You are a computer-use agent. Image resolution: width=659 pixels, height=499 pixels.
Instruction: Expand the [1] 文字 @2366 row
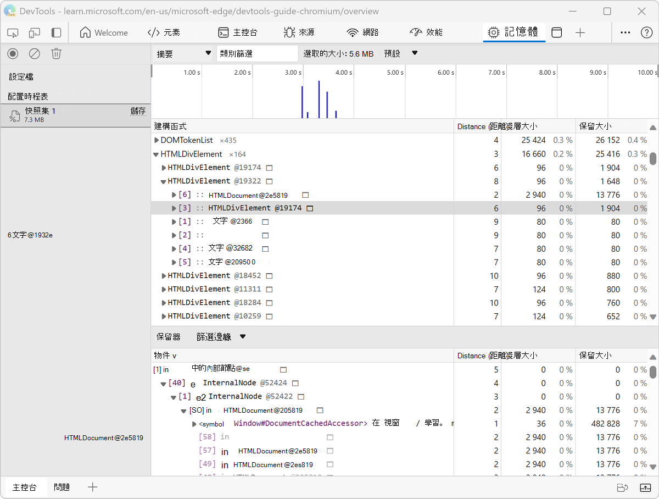[x=174, y=222]
